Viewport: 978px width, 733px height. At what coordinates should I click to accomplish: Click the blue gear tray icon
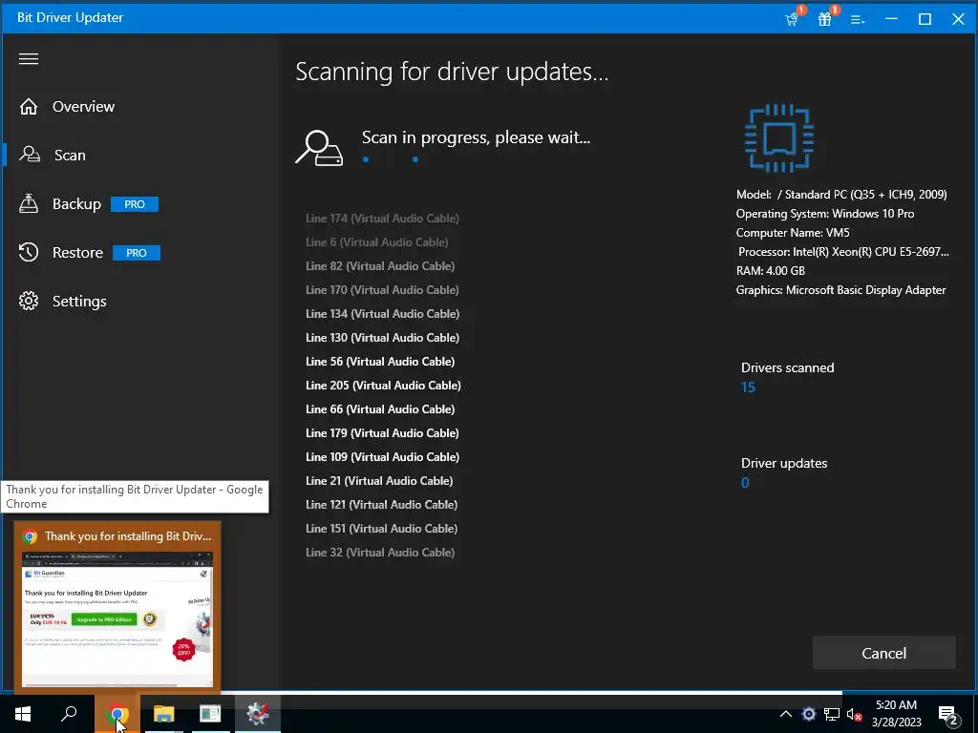(x=808, y=714)
